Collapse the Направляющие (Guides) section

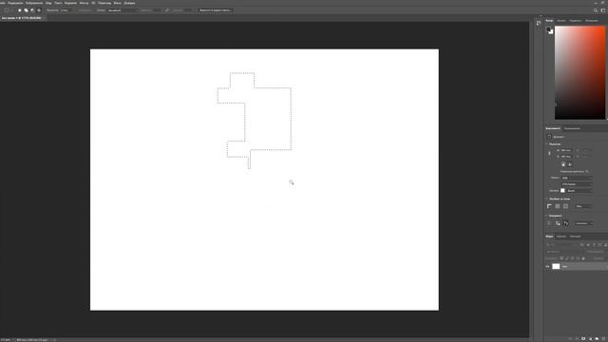coord(547,216)
